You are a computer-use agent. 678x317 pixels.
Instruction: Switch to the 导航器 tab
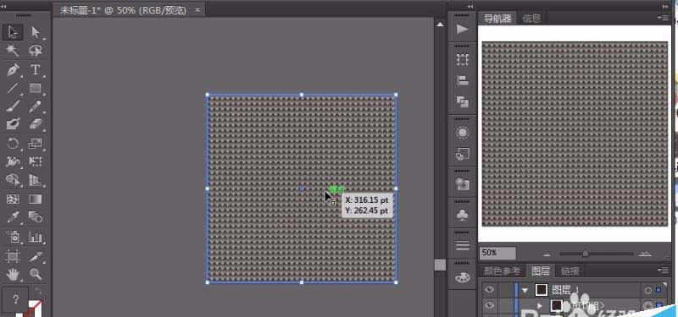point(497,18)
